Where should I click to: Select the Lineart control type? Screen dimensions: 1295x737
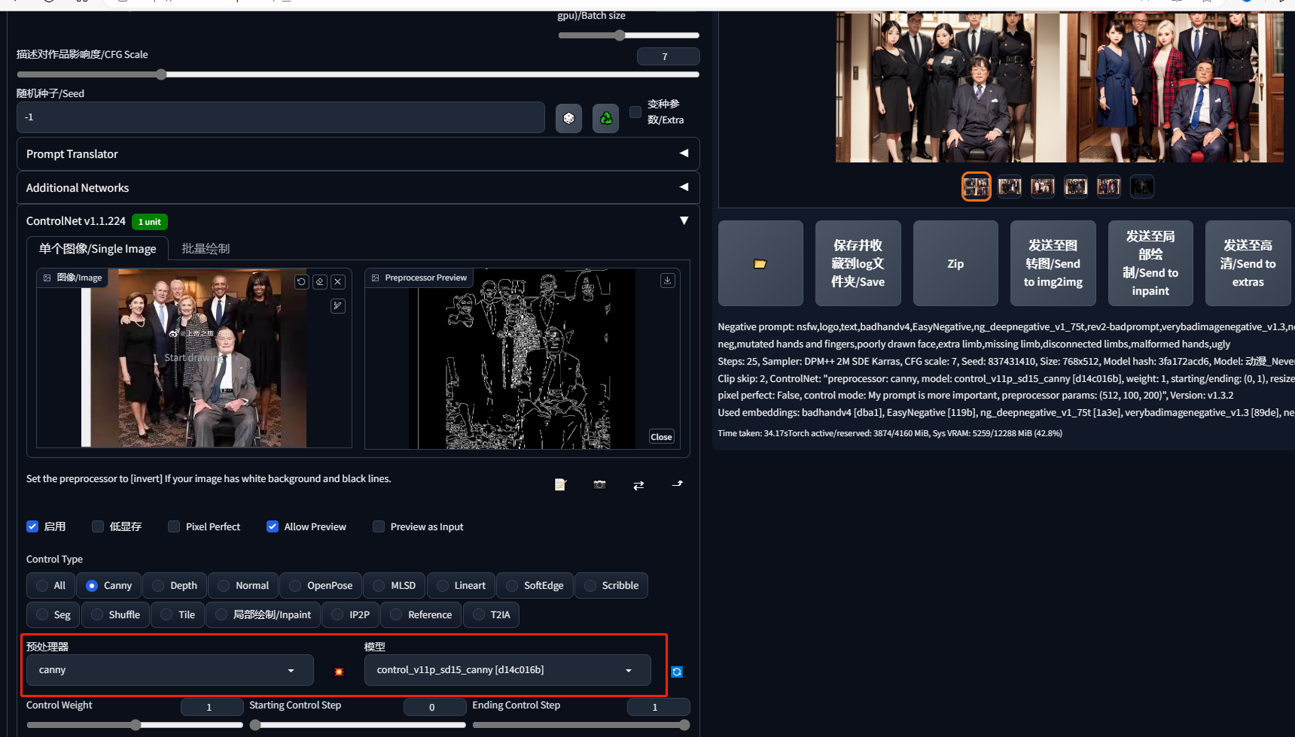coord(461,585)
